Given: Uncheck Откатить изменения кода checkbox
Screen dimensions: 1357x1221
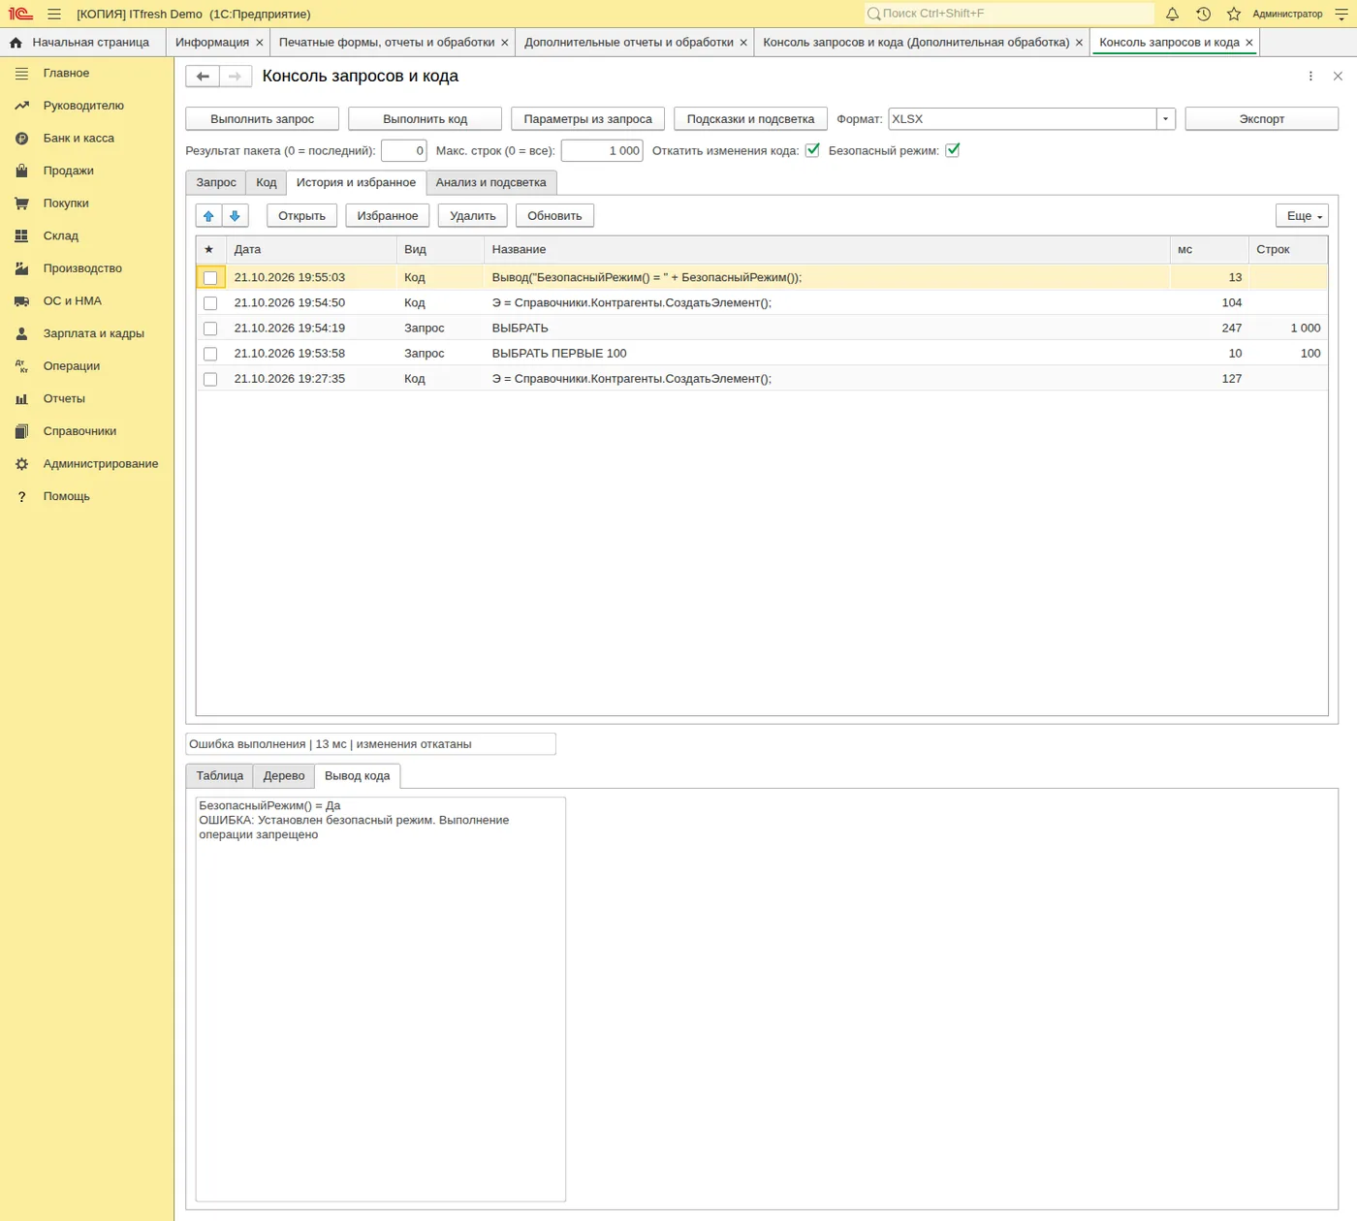Looking at the screenshot, I should pos(812,150).
